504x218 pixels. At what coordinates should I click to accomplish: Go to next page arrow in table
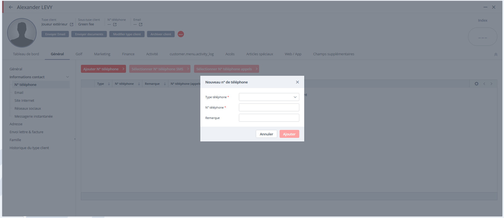coord(491,84)
